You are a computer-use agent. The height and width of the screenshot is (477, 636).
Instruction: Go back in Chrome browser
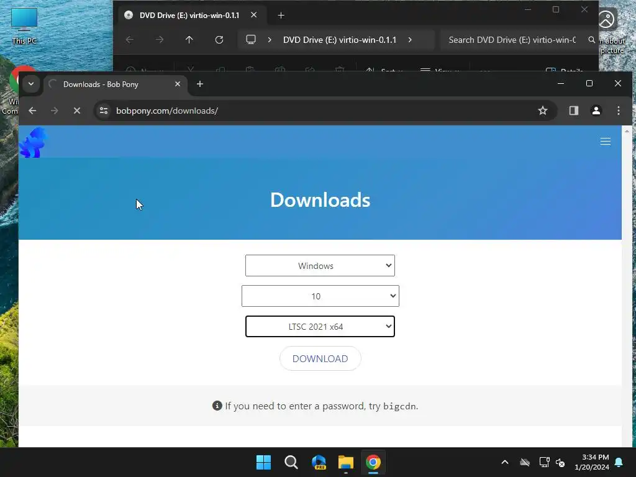[32, 111]
